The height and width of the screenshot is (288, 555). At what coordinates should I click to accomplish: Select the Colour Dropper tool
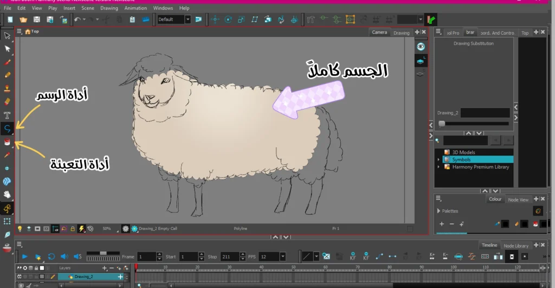coord(7,155)
